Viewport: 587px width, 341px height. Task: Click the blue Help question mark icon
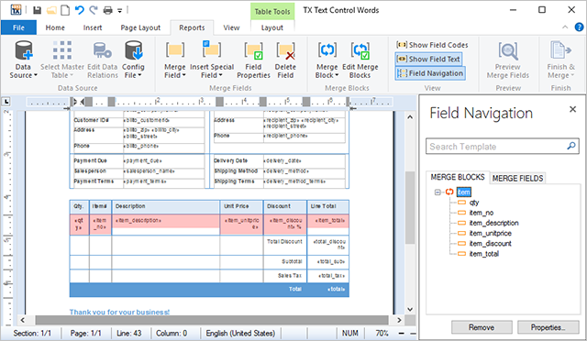click(579, 27)
